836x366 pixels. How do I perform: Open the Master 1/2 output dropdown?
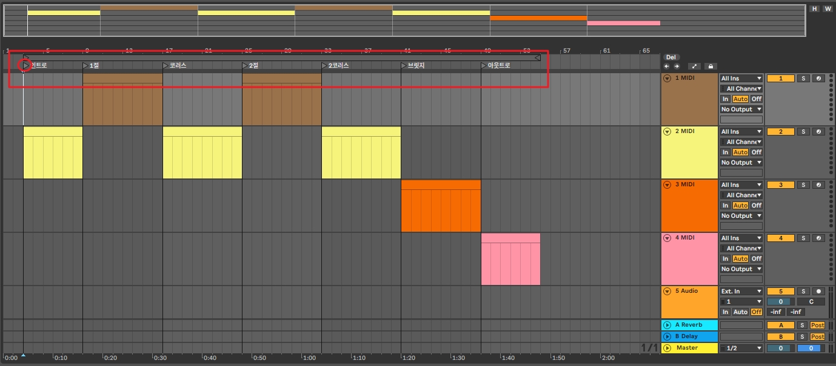pyautogui.click(x=741, y=348)
